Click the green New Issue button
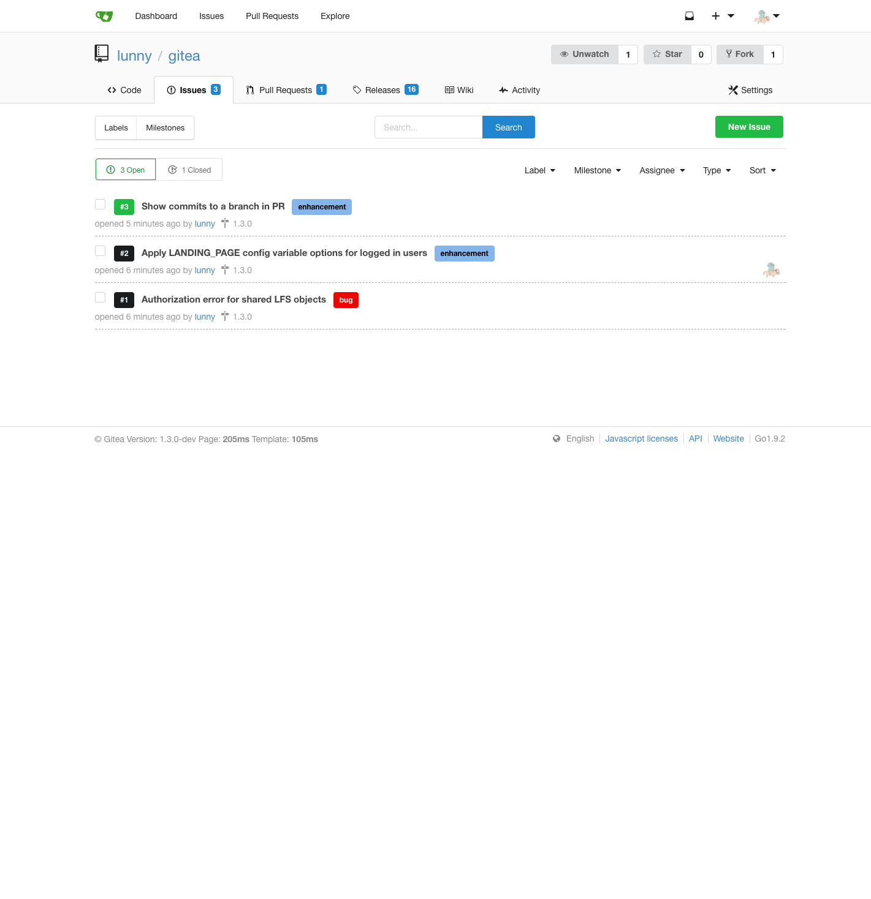Screen dimensions: 871x899 749,127
